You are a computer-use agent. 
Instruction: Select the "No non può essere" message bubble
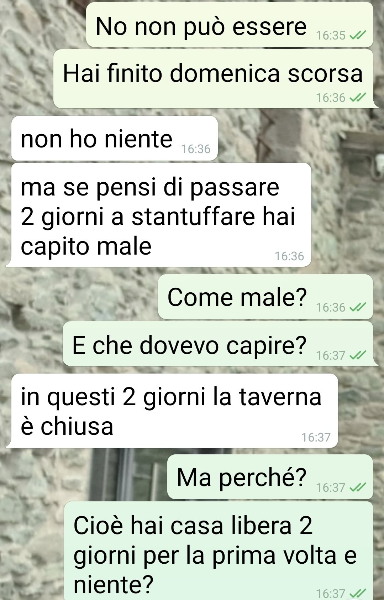(x=230, y=25)
